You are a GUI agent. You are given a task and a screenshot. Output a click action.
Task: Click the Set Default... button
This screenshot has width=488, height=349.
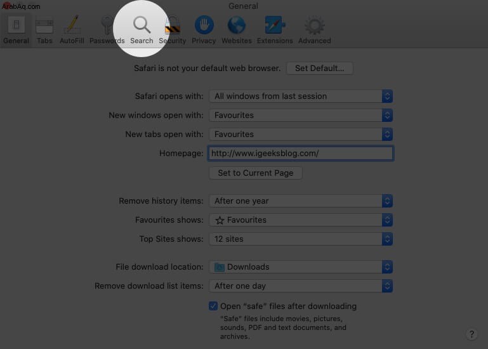pos(320,68)
